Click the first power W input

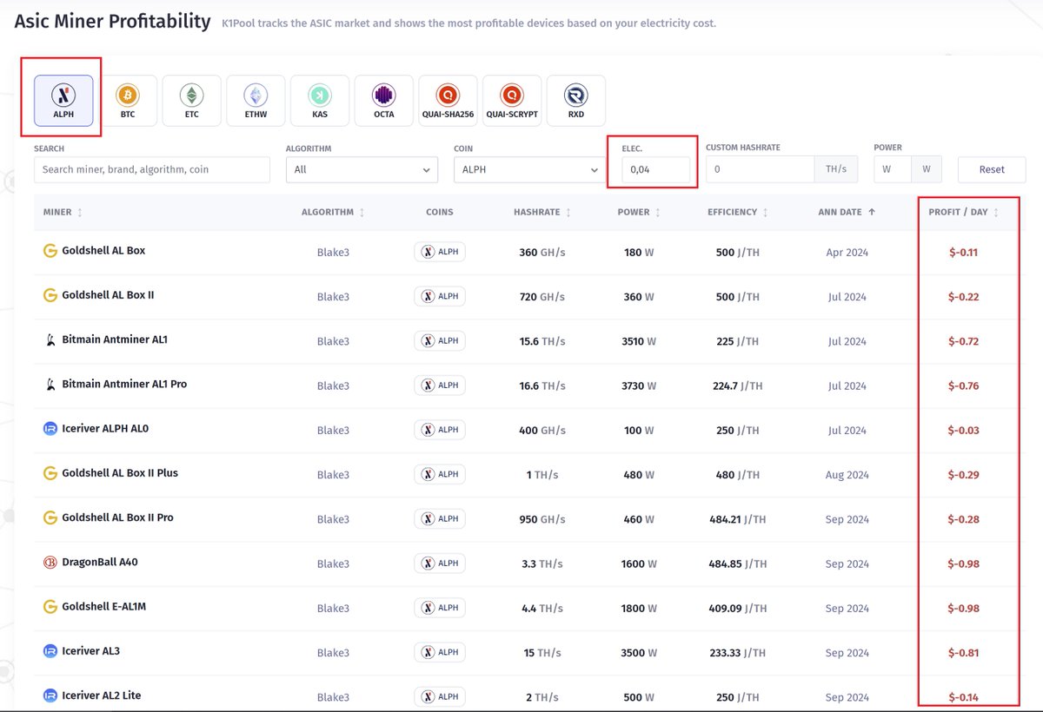(893, 169)
